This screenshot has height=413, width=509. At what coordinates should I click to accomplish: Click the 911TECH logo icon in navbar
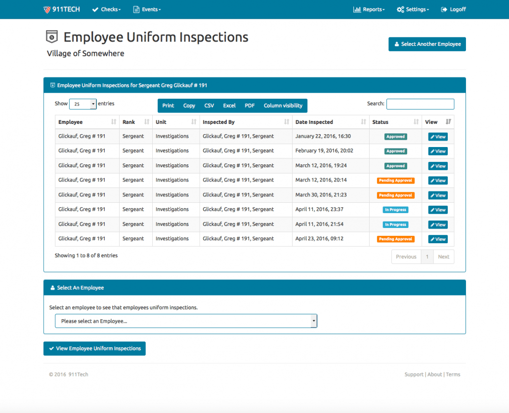click(48, 9)
